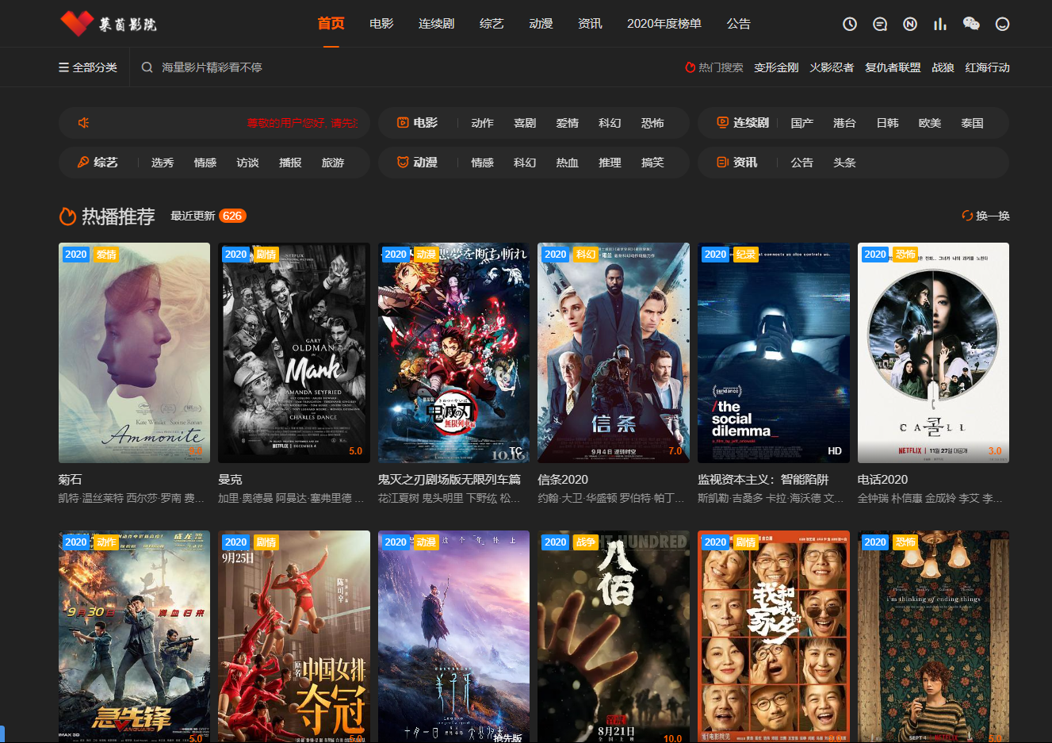Click the WeChat icon in header

coord(971,24)
